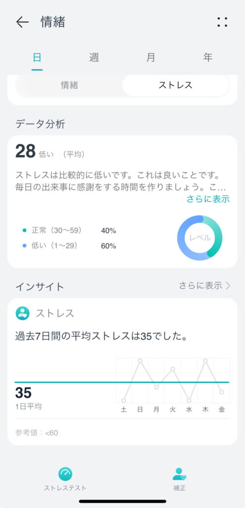Image resolution: width=245 pixels, height=508 pixels.
Task: Tap the back arrow icon
Action: pyautogui.click(x=22, y=22)
